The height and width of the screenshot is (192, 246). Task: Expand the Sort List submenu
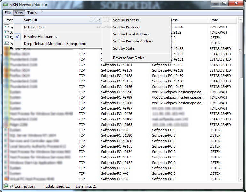pyautogui.click(x=58, y=20)
